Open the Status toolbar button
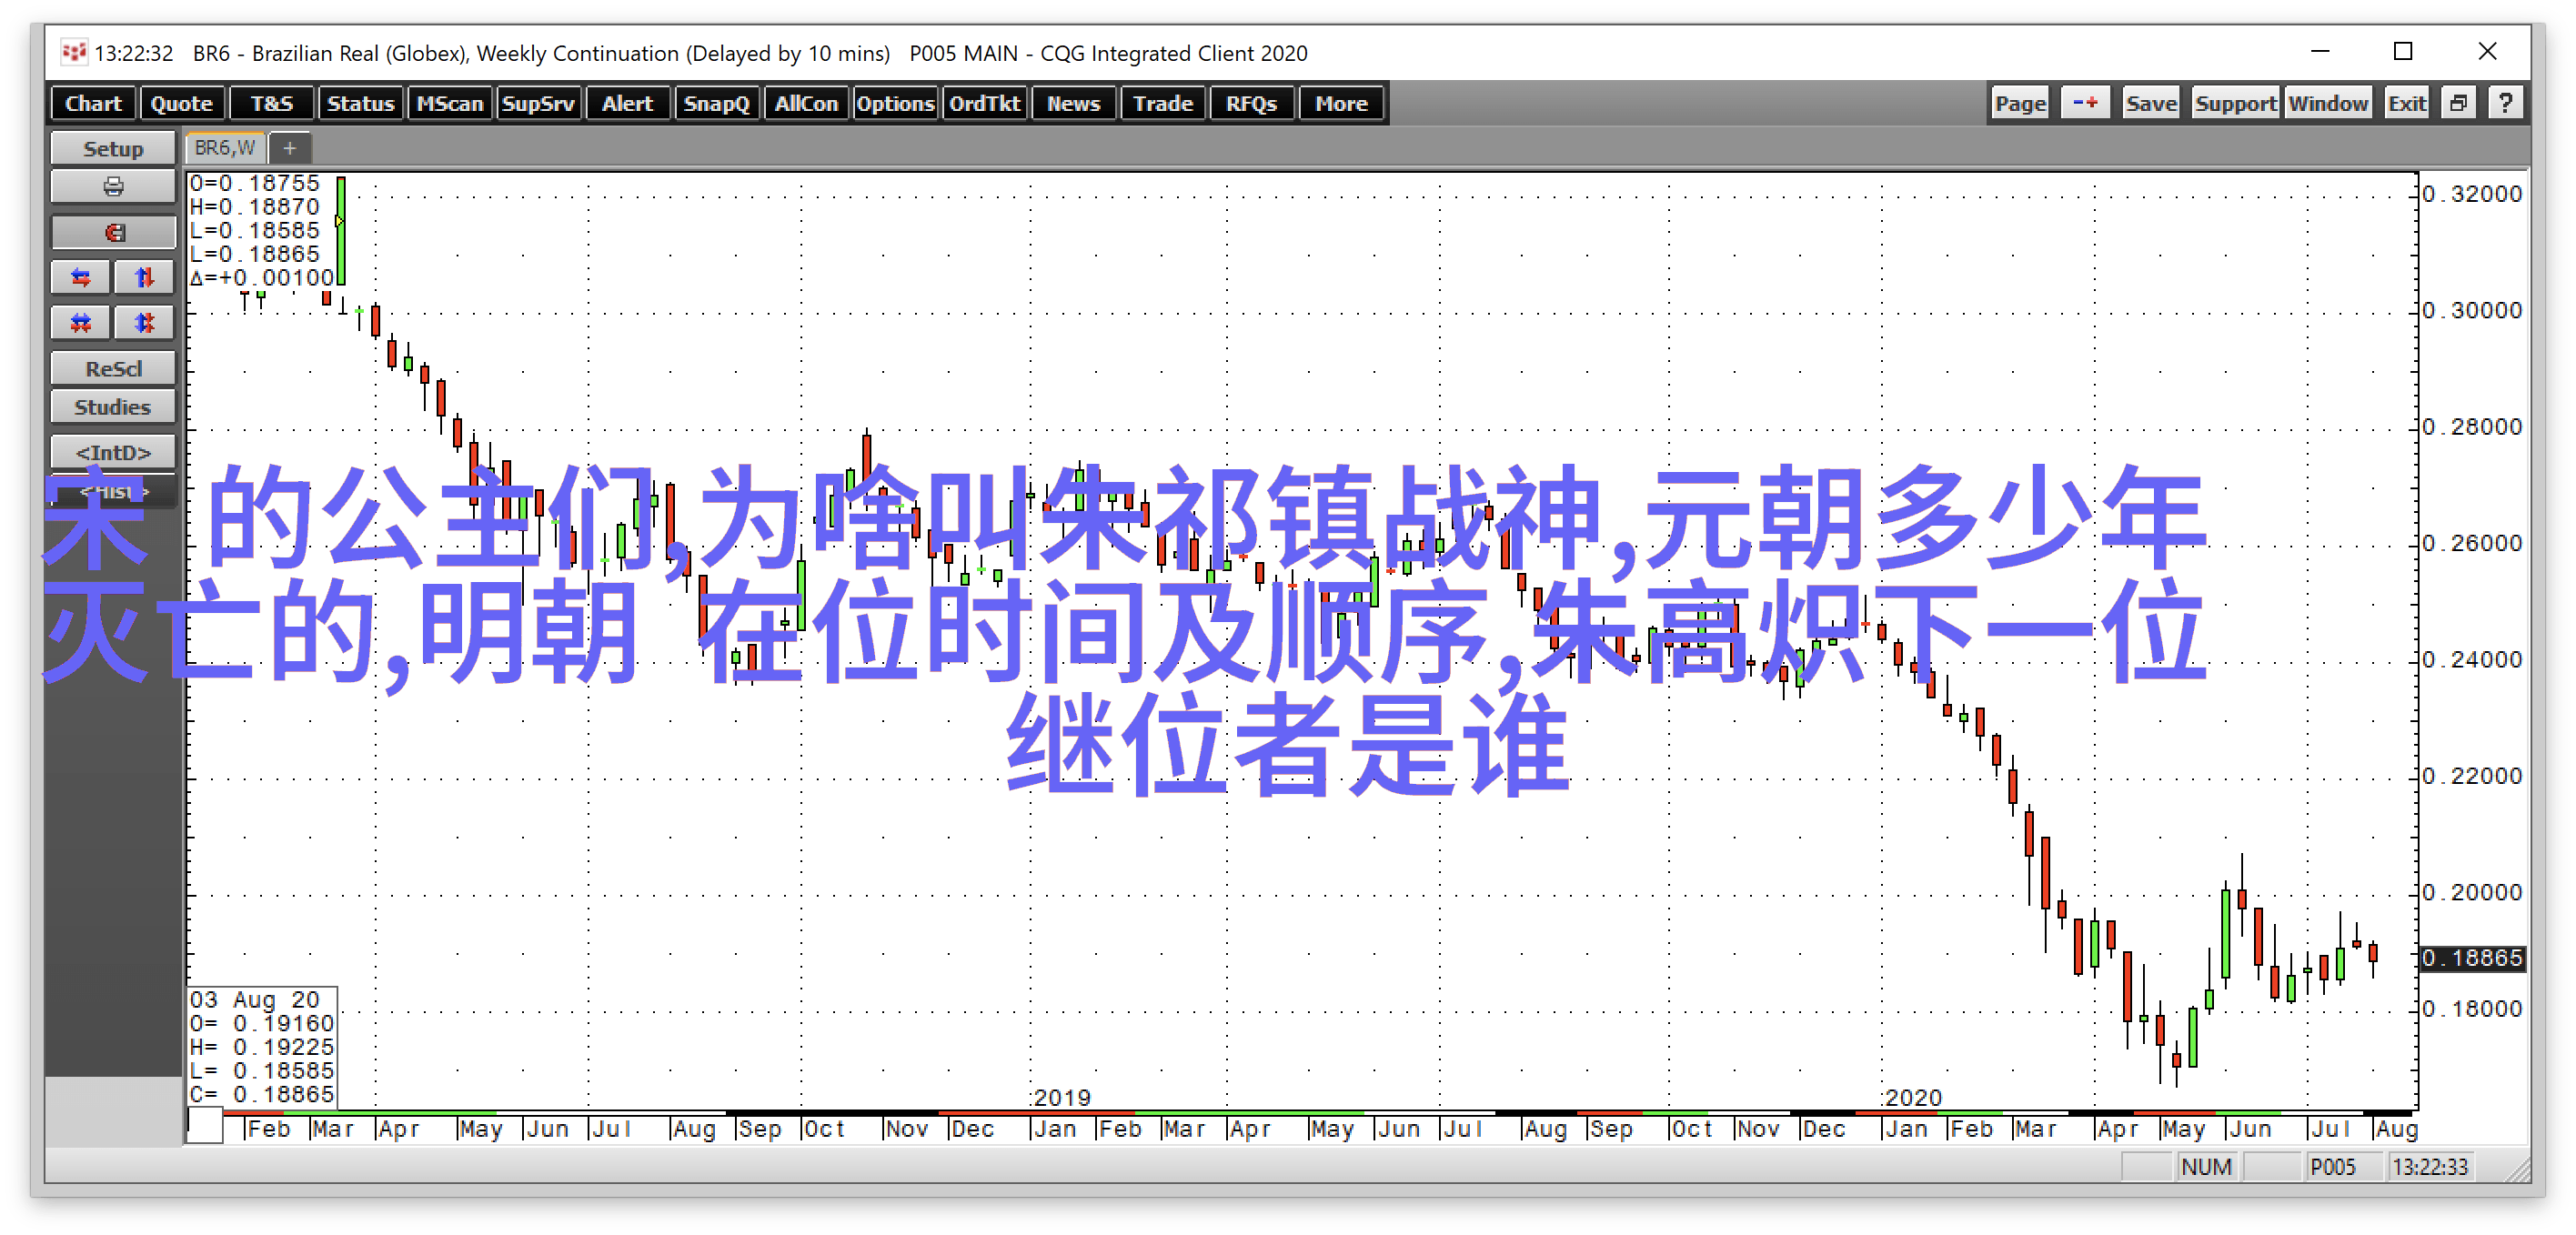The height and width of the screenshot is (1235, 2576). [360, 104]
